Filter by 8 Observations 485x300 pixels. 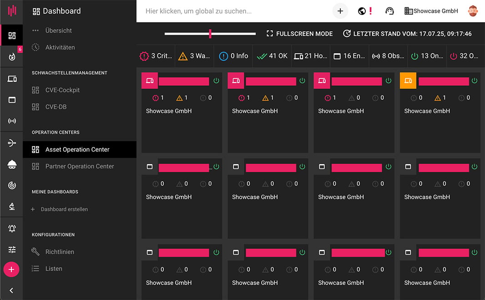(388, 56)
